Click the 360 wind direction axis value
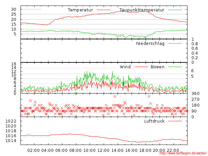 point(195,94)
